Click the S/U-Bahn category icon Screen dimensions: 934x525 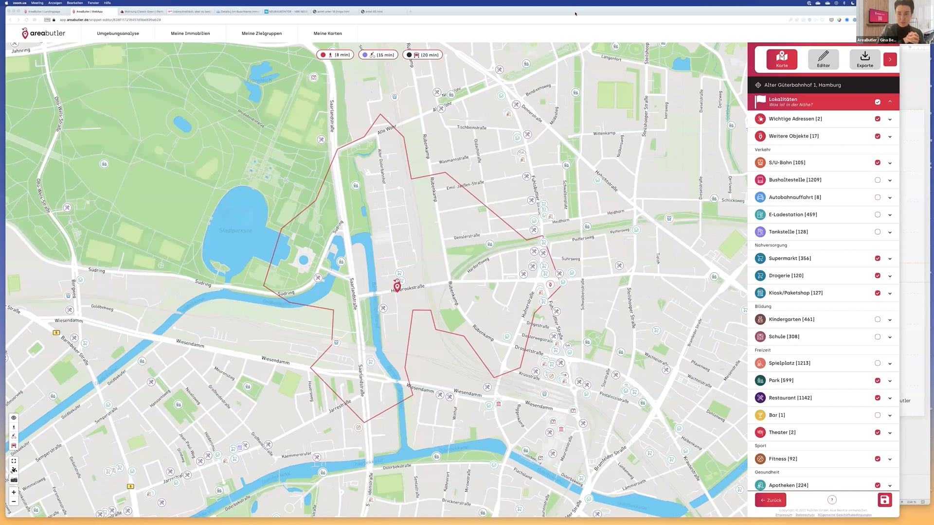[760, 163]
